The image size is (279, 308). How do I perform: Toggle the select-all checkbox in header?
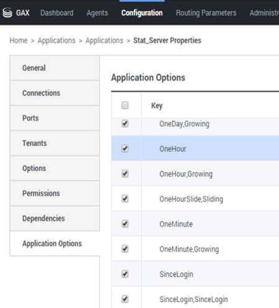125,105
